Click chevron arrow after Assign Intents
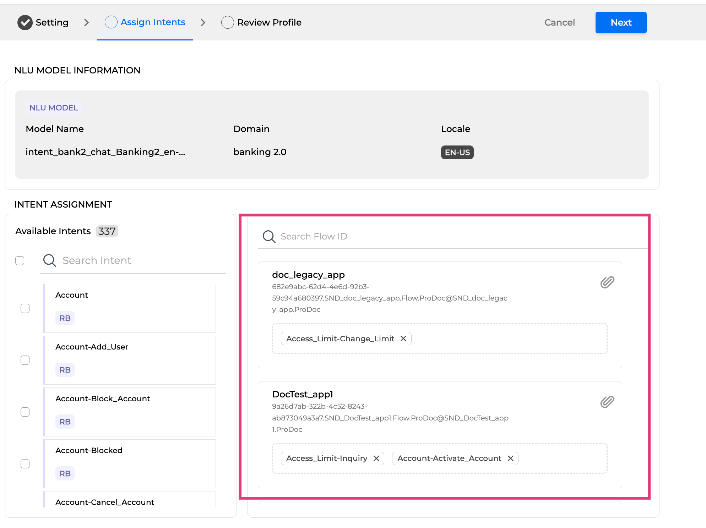This screenshot has height=528, width=706. click(x=203, y=23)
